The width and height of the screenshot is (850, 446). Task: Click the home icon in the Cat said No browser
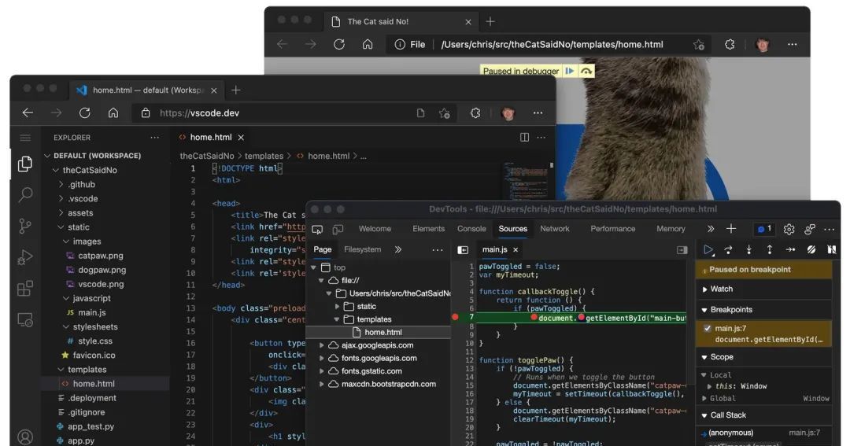pyautogui.click(x=368, y=44)
